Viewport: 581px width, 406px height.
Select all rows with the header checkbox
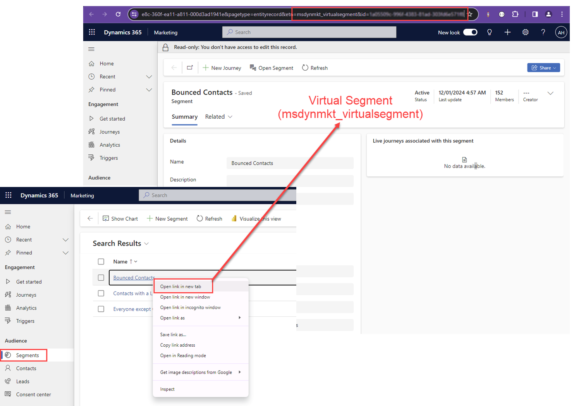click(101, 261)
